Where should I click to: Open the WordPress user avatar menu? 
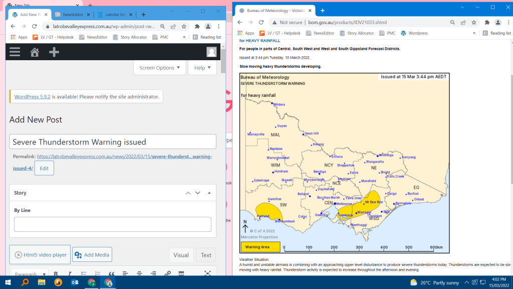coord(211,52)
